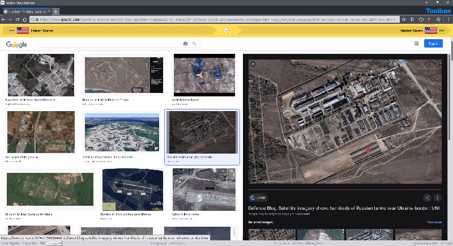The image size is (453, 246).
Task: Click the three dots left of the yellow bar
Action: point(11,31)
